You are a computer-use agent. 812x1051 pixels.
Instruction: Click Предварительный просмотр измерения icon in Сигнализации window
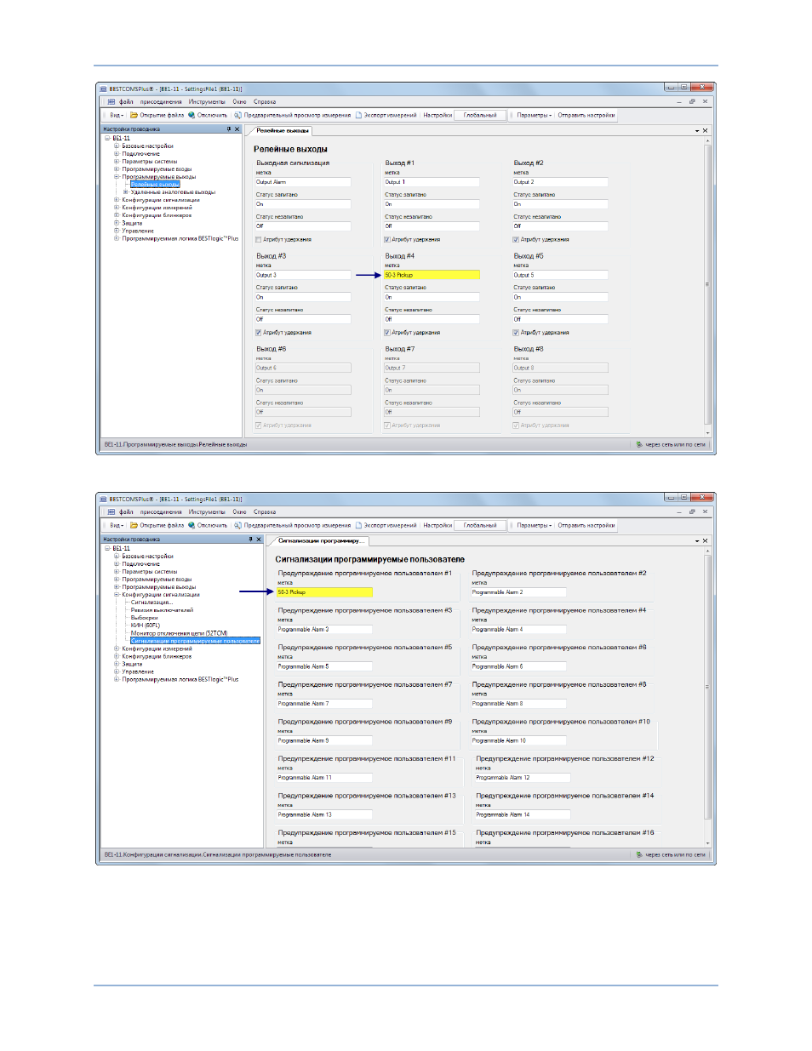coord(238,525)
